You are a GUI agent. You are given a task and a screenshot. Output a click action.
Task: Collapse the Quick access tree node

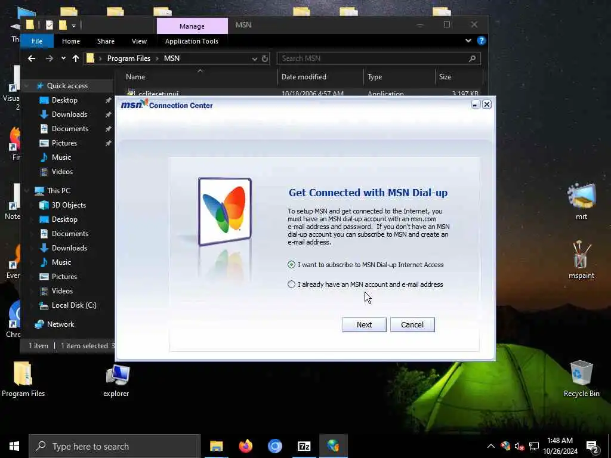tap(27, 86)
